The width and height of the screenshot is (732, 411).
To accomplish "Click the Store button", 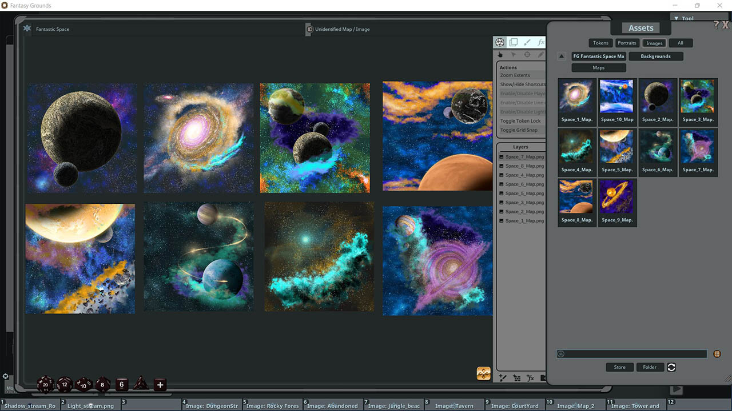I will (x=619, y=367).
